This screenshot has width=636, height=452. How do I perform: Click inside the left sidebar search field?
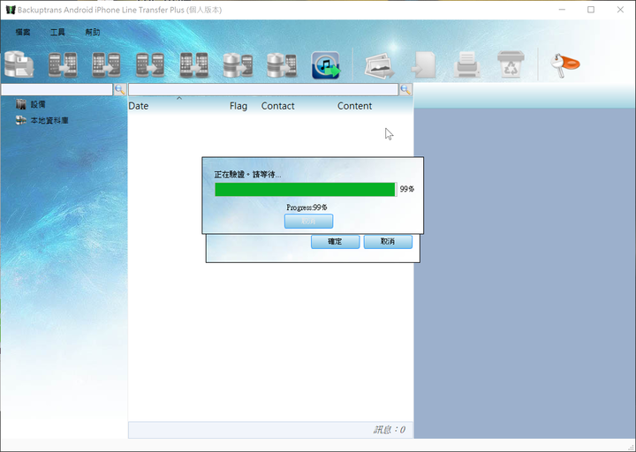[x=57, y=89]
